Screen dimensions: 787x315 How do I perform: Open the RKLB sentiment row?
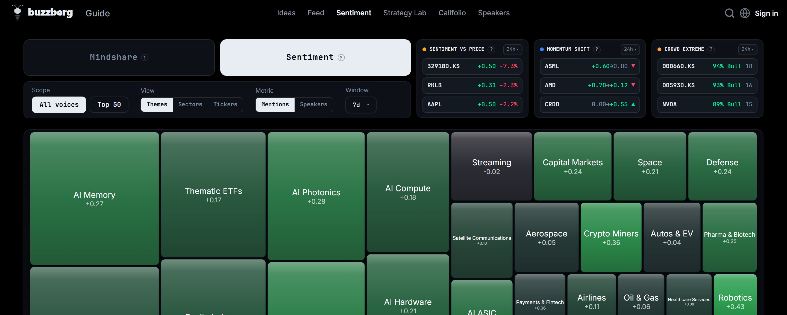coord(472,85)
